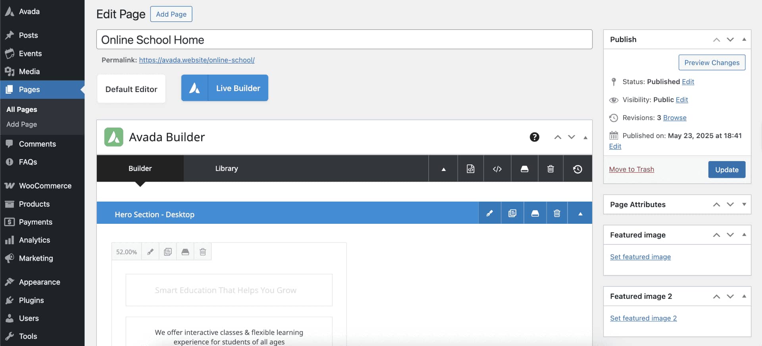The image size is (762, 346).
Task: Delete all content using builder toolbar trash icon
Action: pyautogui.click(x=550, y=169)
